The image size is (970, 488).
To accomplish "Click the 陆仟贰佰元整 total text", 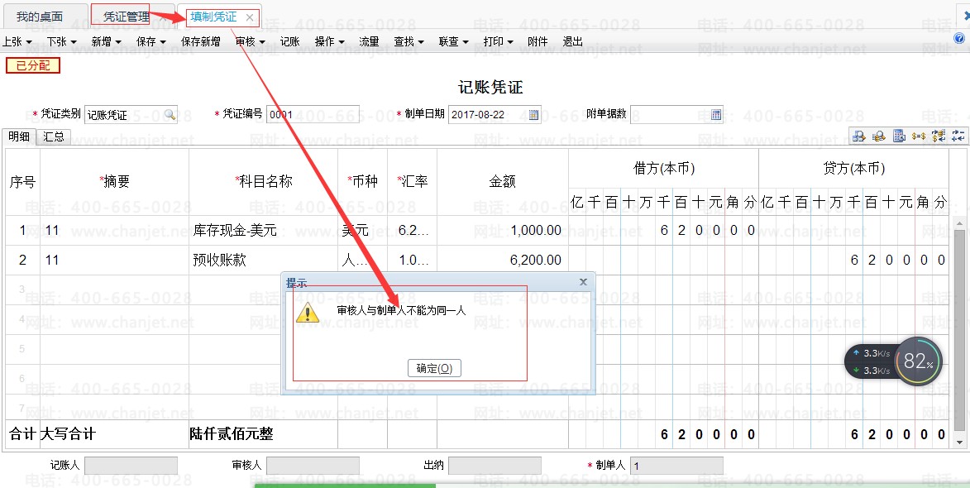I will [232, 434].
